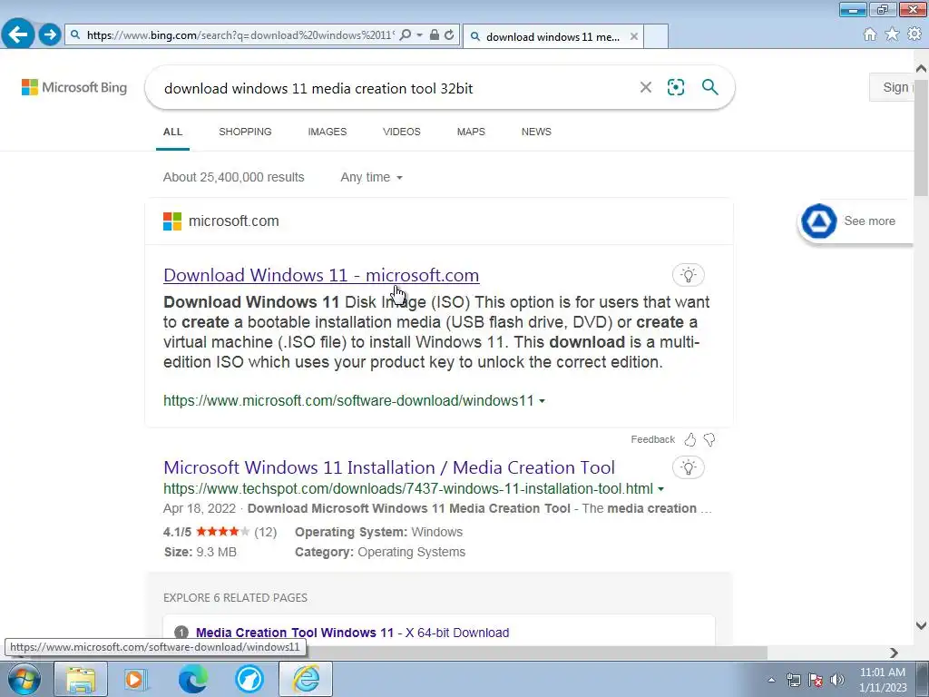
Task: Launch Microsoft Edge from the taskbar
Action: point(193,679)
